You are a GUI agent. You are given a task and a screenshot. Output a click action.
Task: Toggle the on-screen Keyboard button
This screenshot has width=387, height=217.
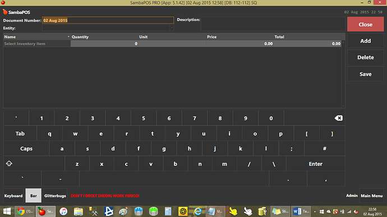point(13,196)
